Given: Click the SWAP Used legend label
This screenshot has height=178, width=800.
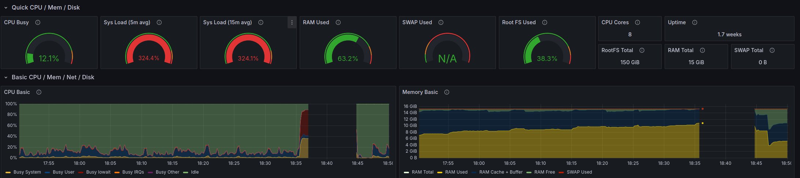Looking at the screenshot, I should click(x=579, y=172).
